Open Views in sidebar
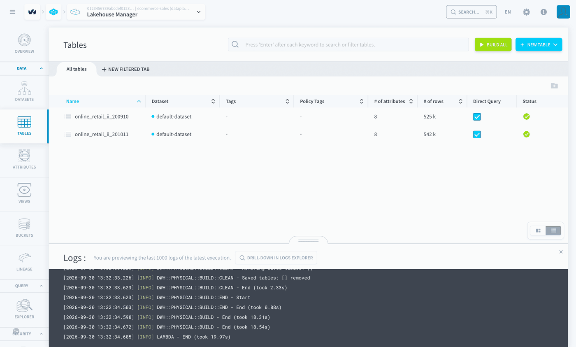Image resolution: width=576 pixels, height=347 pixels. pos(24,193)
